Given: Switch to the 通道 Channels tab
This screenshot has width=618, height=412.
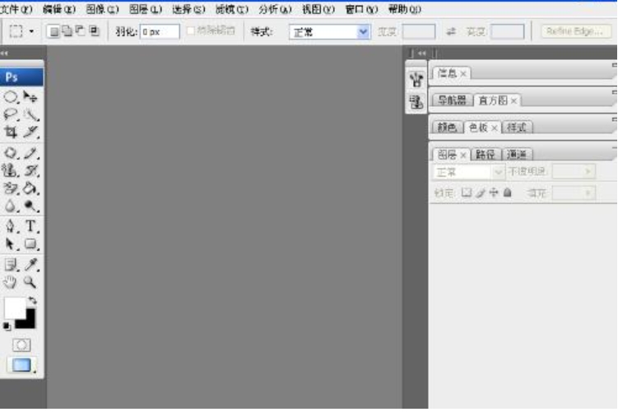Looking at the screenshot, I should point(517,155).
